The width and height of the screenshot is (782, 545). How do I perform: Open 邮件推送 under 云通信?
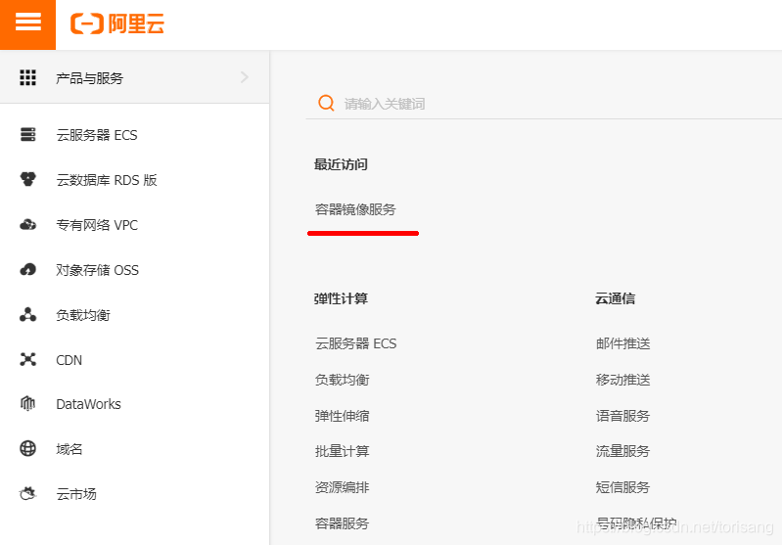click(622, 343)
